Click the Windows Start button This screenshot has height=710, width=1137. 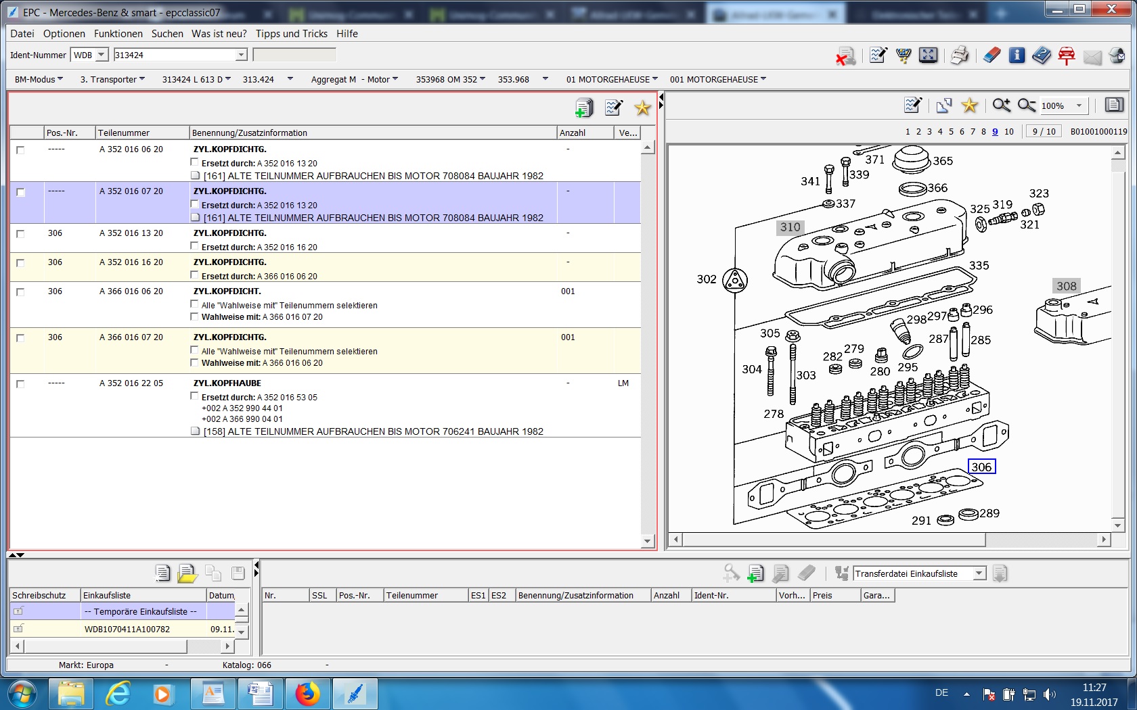pos(22,694)
